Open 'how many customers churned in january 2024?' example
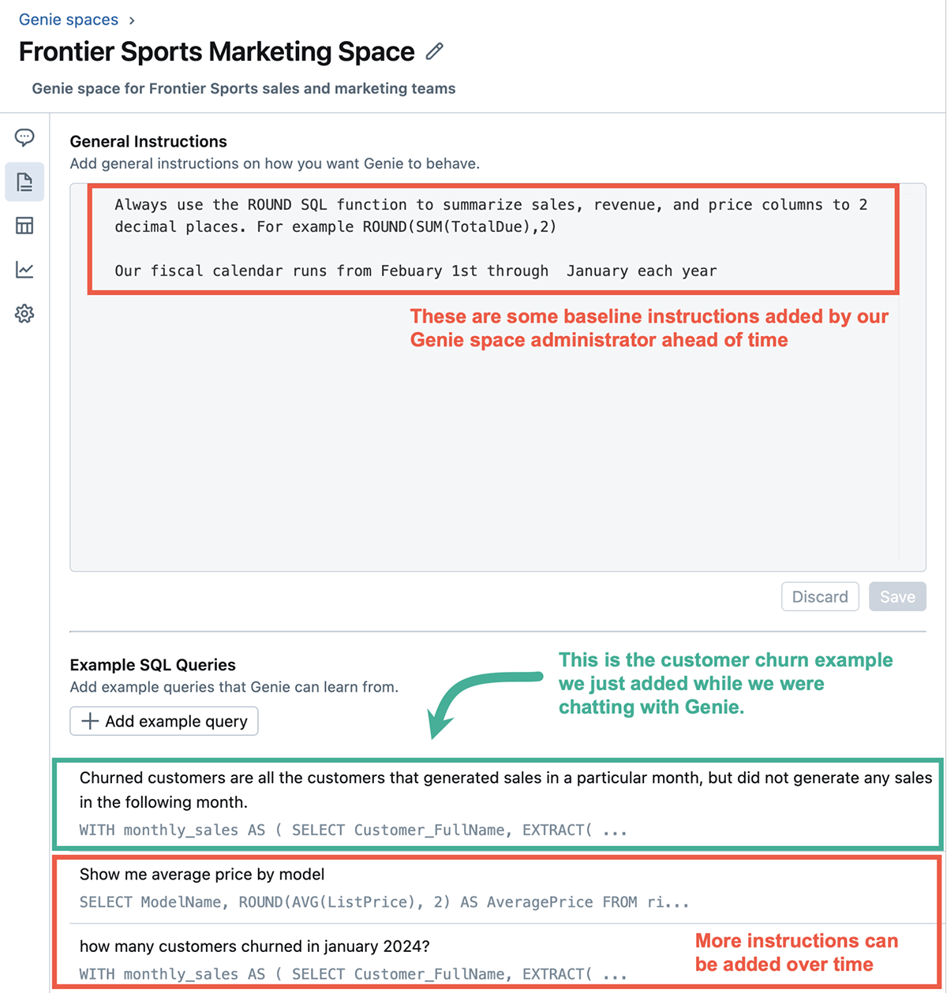 pos(254,946)
